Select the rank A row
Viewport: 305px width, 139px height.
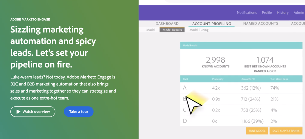241,88
